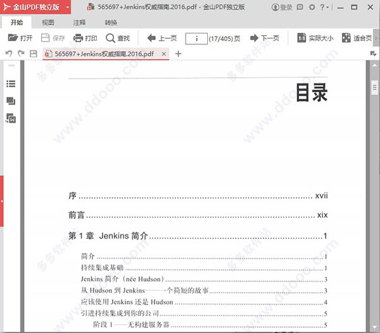Open the help question mark dropdown
Screen dimensions: 380x333
click(x=324, y=7)
